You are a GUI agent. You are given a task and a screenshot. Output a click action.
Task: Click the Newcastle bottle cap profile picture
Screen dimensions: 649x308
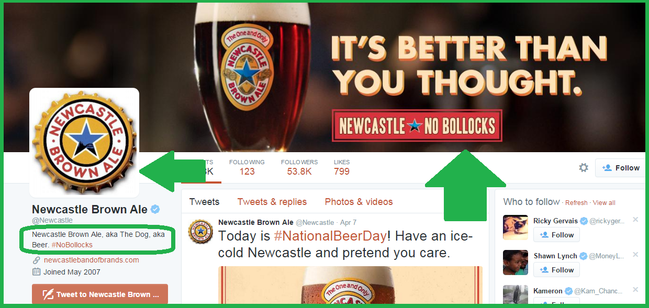point(84,143)
